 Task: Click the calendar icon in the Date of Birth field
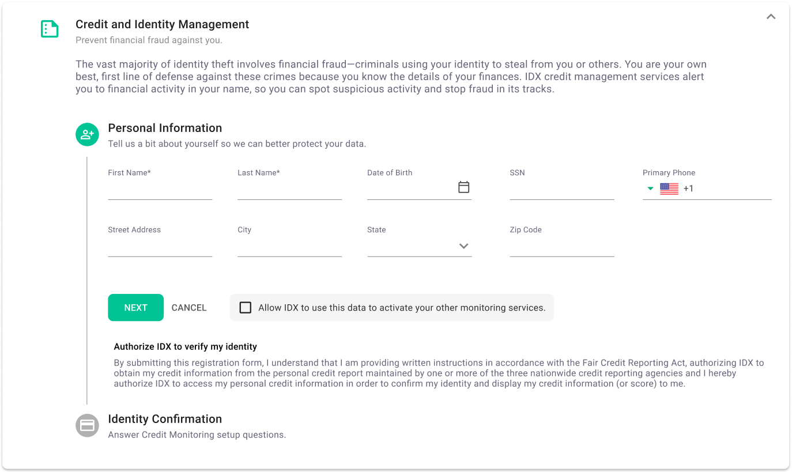tap(463, 187)
